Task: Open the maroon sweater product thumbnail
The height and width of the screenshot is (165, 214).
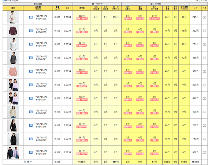Action: 13,31
